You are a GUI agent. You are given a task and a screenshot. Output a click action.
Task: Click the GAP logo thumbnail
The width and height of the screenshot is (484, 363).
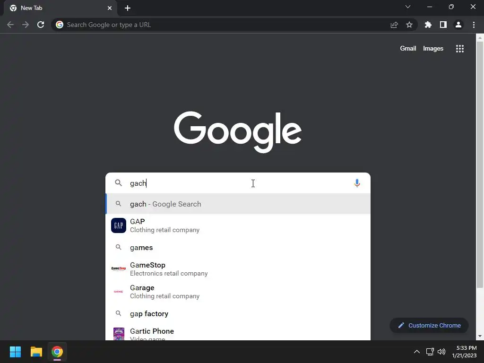[119, 225]
